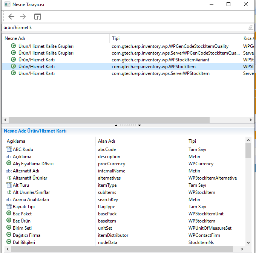Click the green icon beside Baz Paket
The height and width of the screenshot is (253, 256).
click(x=9, y=214)
